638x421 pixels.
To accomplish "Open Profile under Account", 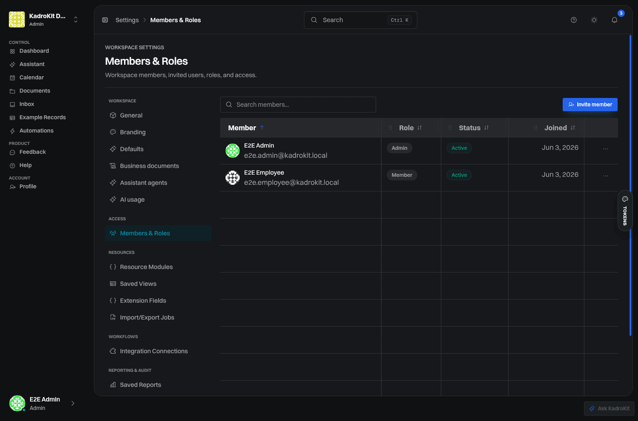I will point(27,187).
